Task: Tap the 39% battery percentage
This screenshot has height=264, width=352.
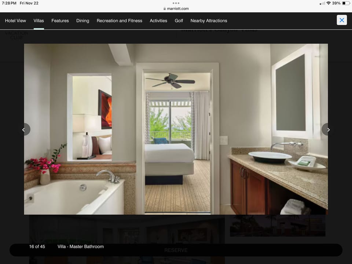Action: 336,3
